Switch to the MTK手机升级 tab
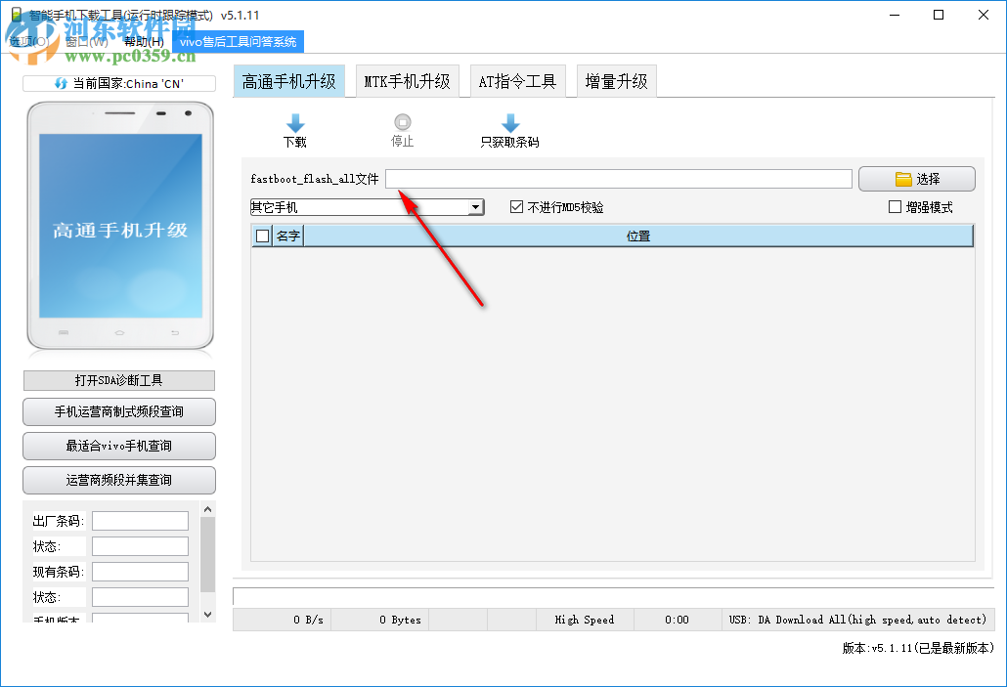Image resolution: width=1007 pixels, height=687 pixels. pyautogui.click(x=408, y=82)
